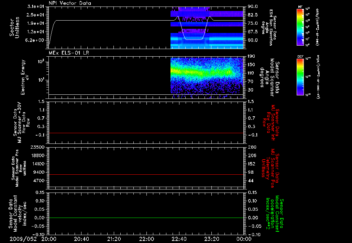Image resolution: width=352 pixels, height=243 pixels.
Task: Click the red 'MU Scanner Inh Raw Data' label
Action: point(271,123)
